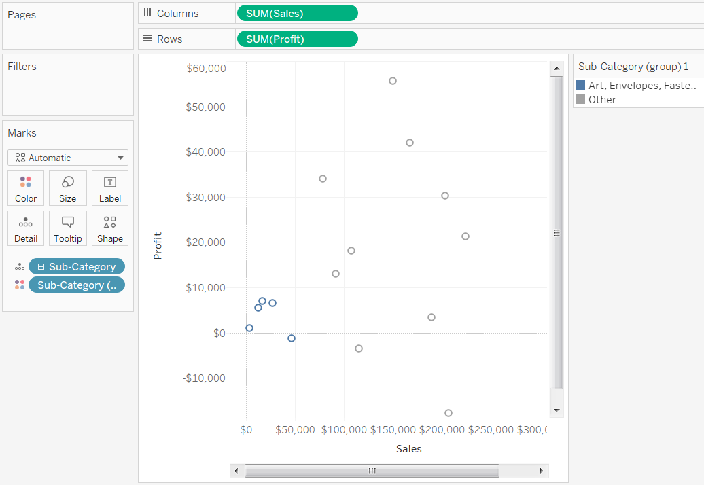This screenshot has width=704, height=485.
Task: Open the Color marks card
Action: (x=26, y=188)
